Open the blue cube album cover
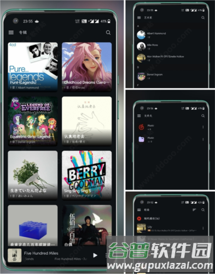The image size is (215, 274). coord(33,225)
